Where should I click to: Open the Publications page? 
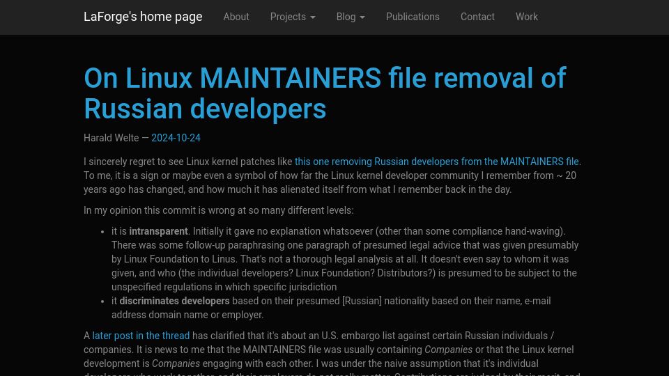413,17
